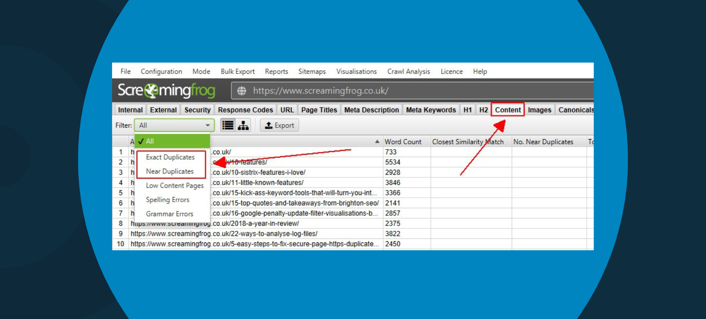The height and width of the screenshot is (319, 706).
Task: Open the Help menu
Action: coord(480,71)
